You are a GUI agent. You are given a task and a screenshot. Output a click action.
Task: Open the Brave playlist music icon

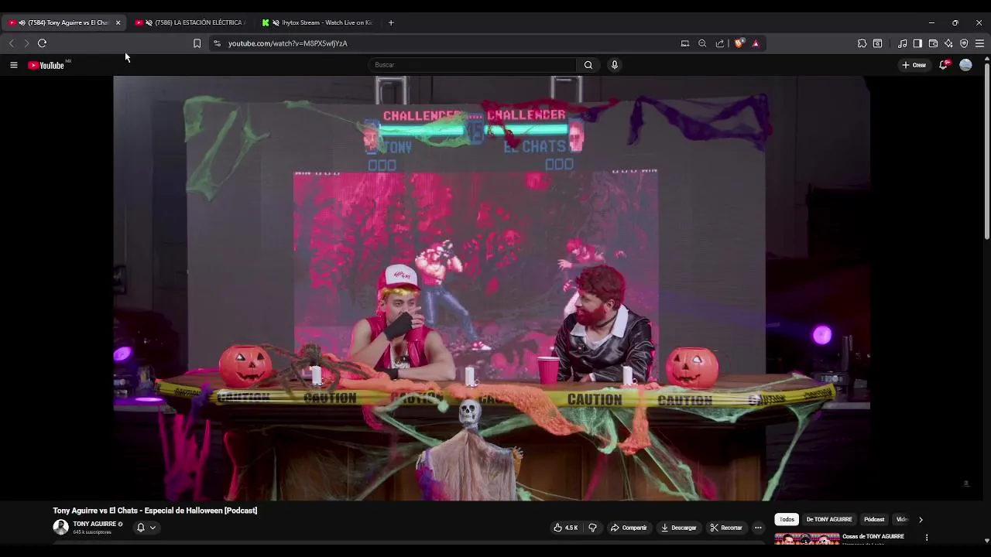(x=902, y=43)
